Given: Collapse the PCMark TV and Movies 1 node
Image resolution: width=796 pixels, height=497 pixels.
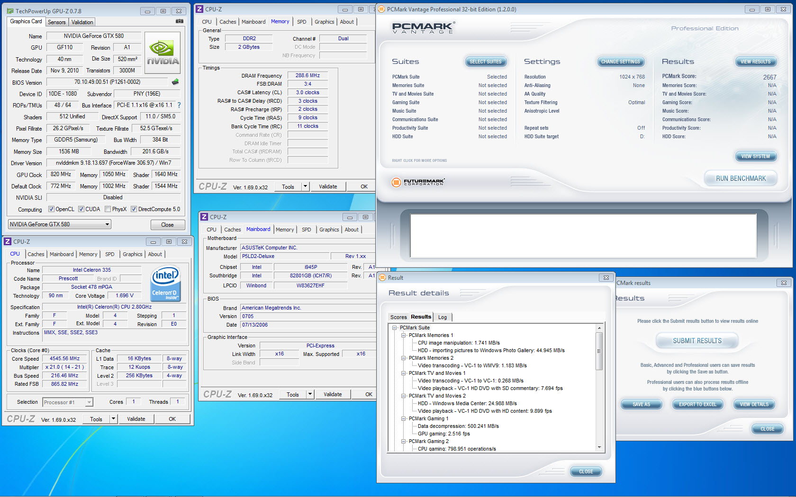Looking at the screenshot, I should tap(403, 373).
